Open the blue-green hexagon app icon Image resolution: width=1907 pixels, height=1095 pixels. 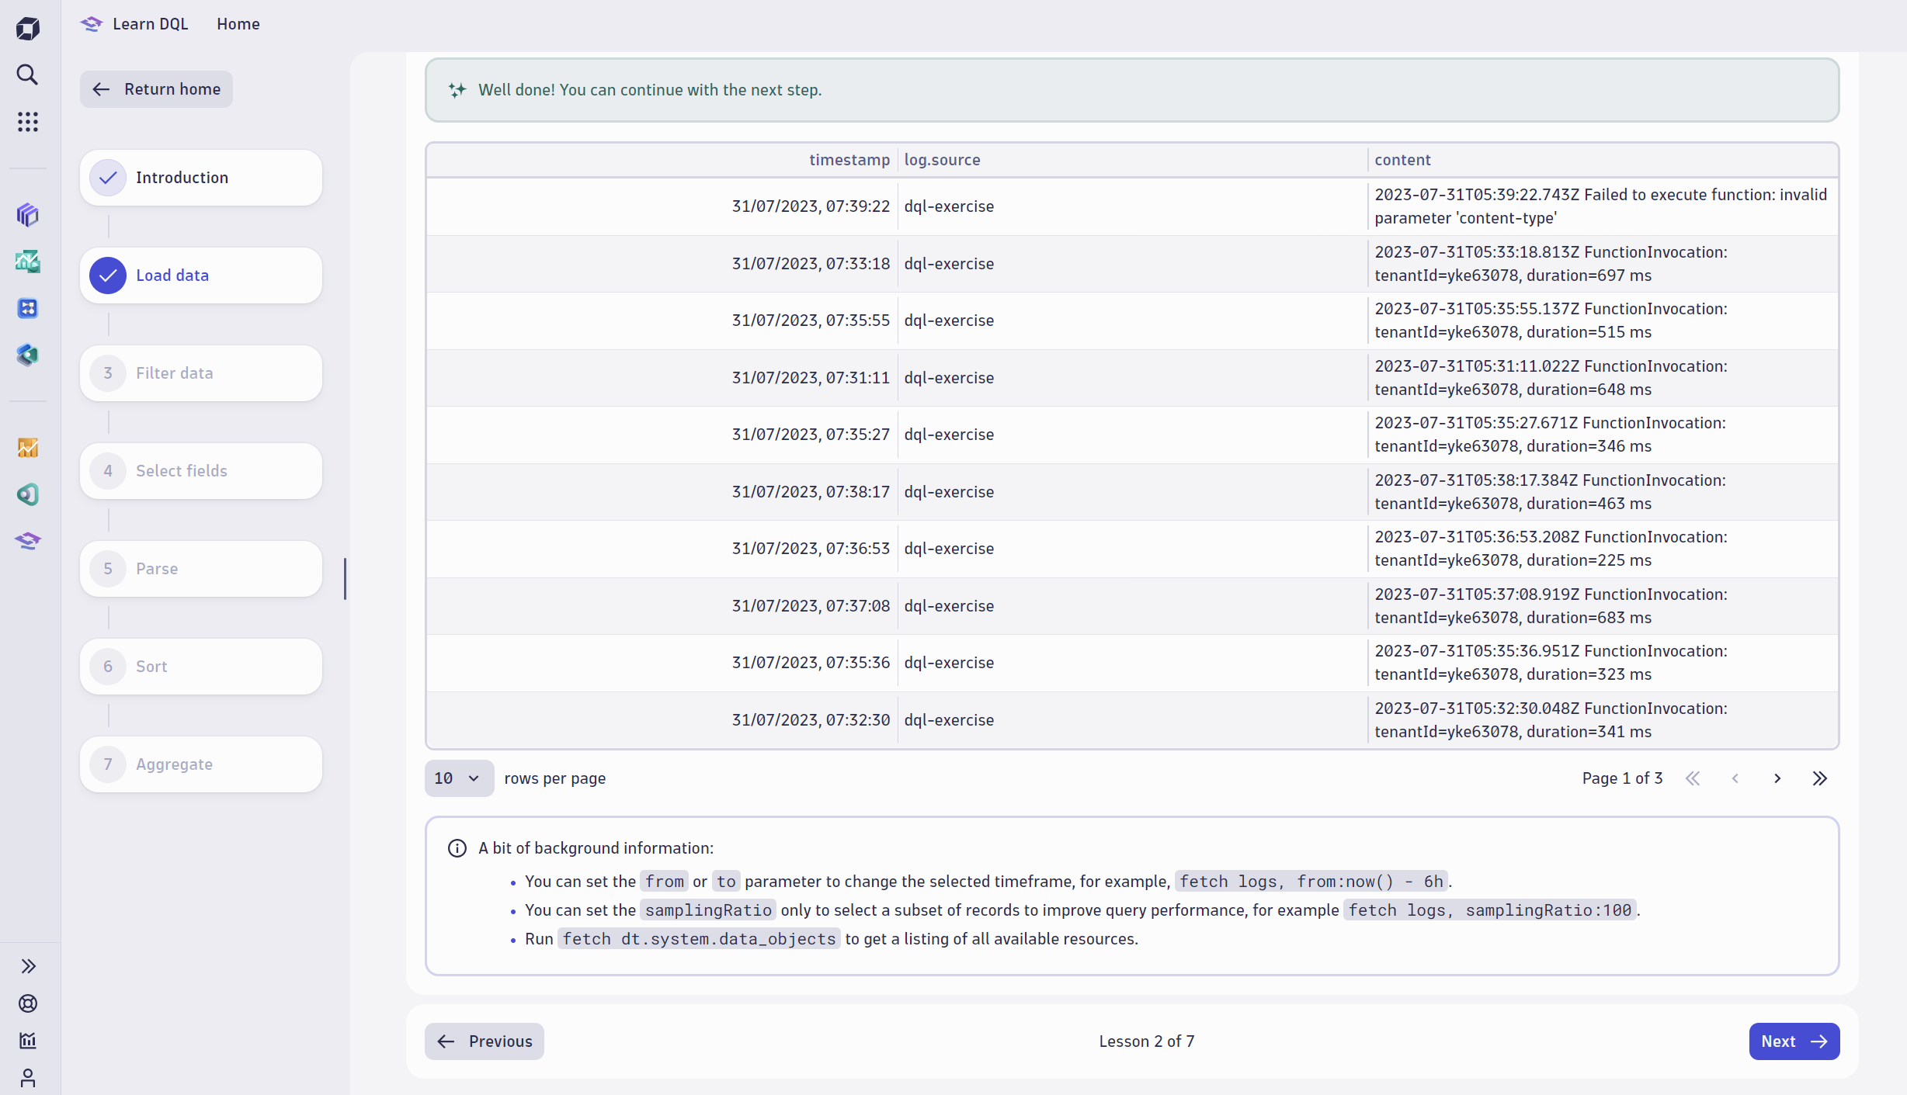tap(28, 355)
